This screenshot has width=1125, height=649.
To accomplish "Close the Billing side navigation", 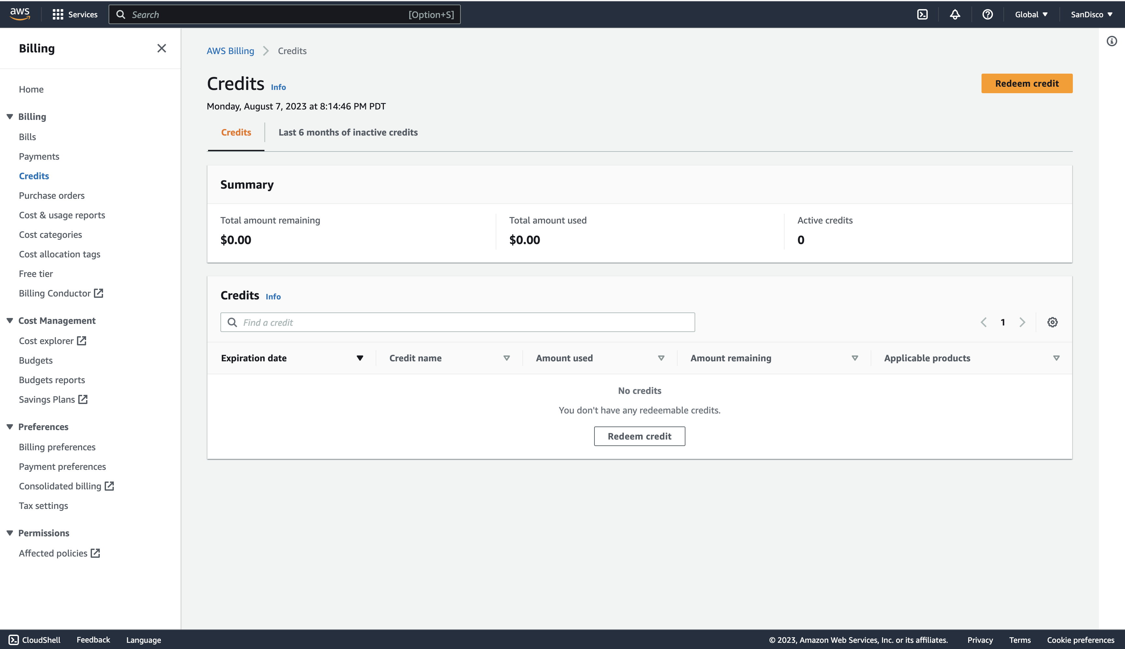I will (161, 48).
